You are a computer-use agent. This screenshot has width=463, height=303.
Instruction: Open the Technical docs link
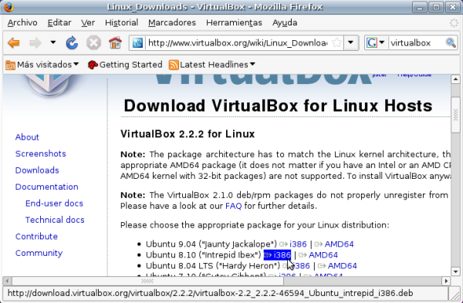(x=55, y=220)
